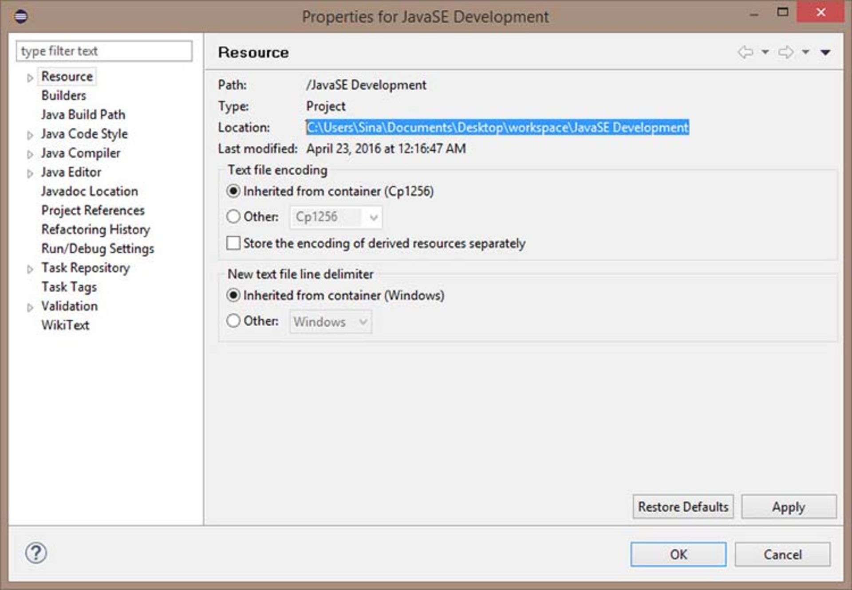Open the Java Editor page
The width and height of the screenshot is (852, 590).
(x=71, y=172)
